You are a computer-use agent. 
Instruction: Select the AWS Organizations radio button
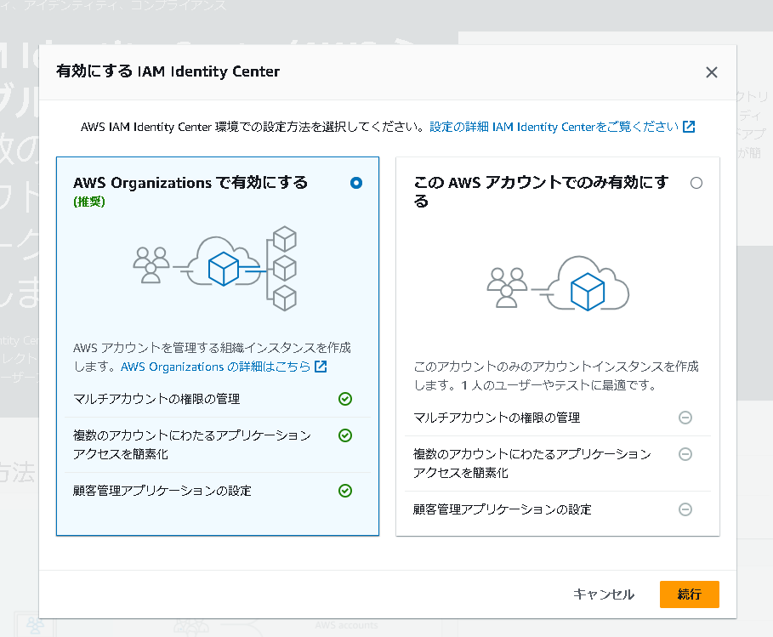(x=356, y=183)
